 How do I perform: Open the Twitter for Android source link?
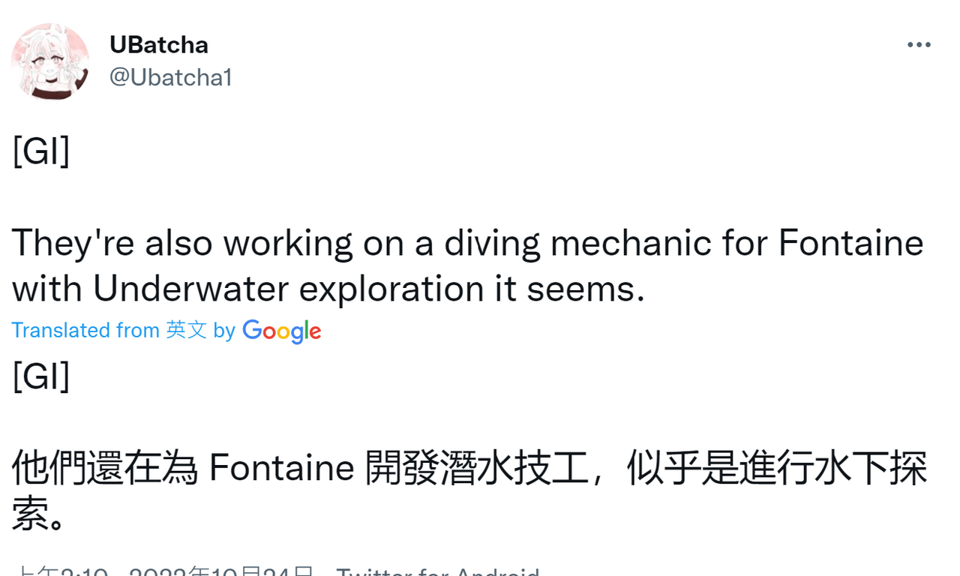tap(438, 571)
